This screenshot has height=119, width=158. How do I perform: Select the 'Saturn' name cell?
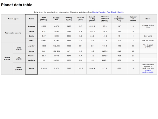pyautogui.click(x=31, y=51)
